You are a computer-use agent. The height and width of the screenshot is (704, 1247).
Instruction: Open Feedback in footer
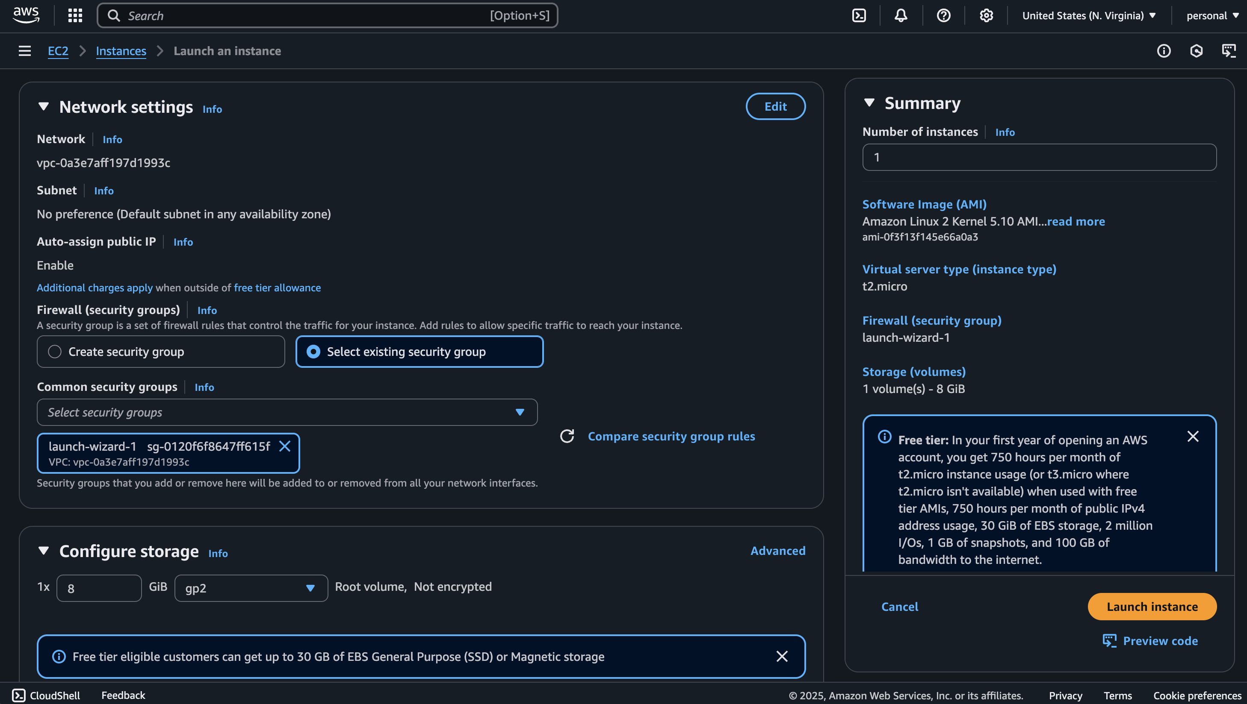(123, 695)
